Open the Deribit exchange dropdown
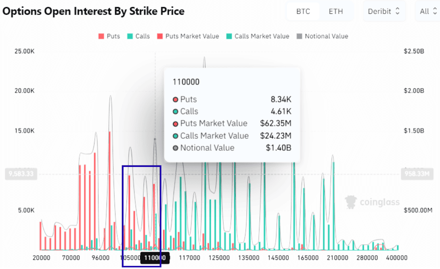 coord(383,11)
